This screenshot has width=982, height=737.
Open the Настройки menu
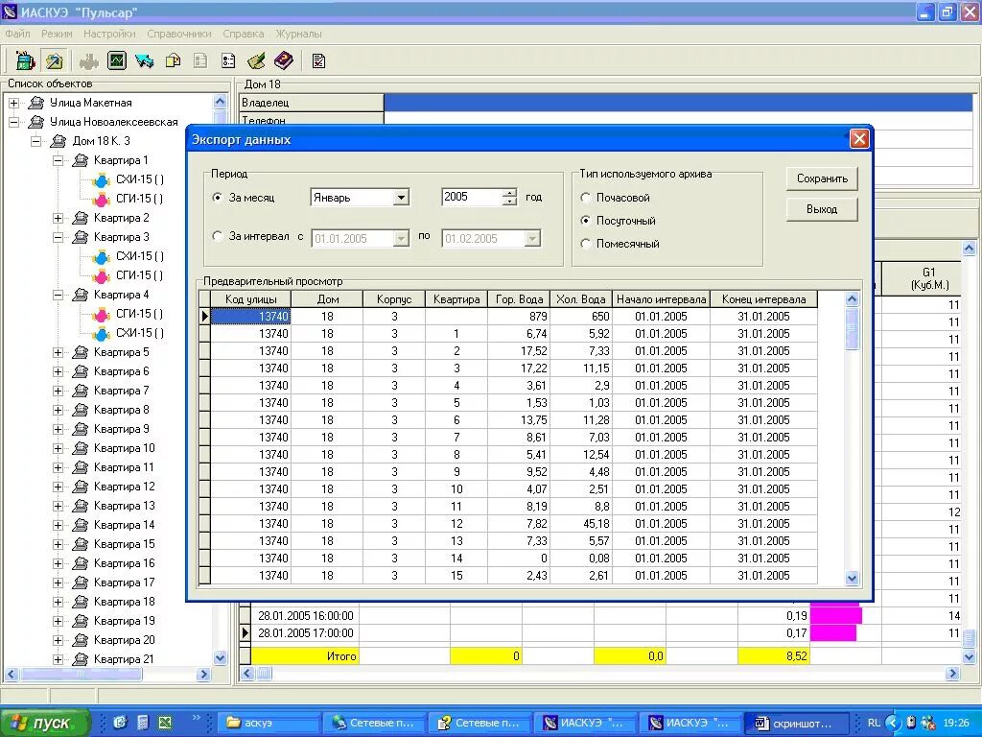(x=109, y=34)
